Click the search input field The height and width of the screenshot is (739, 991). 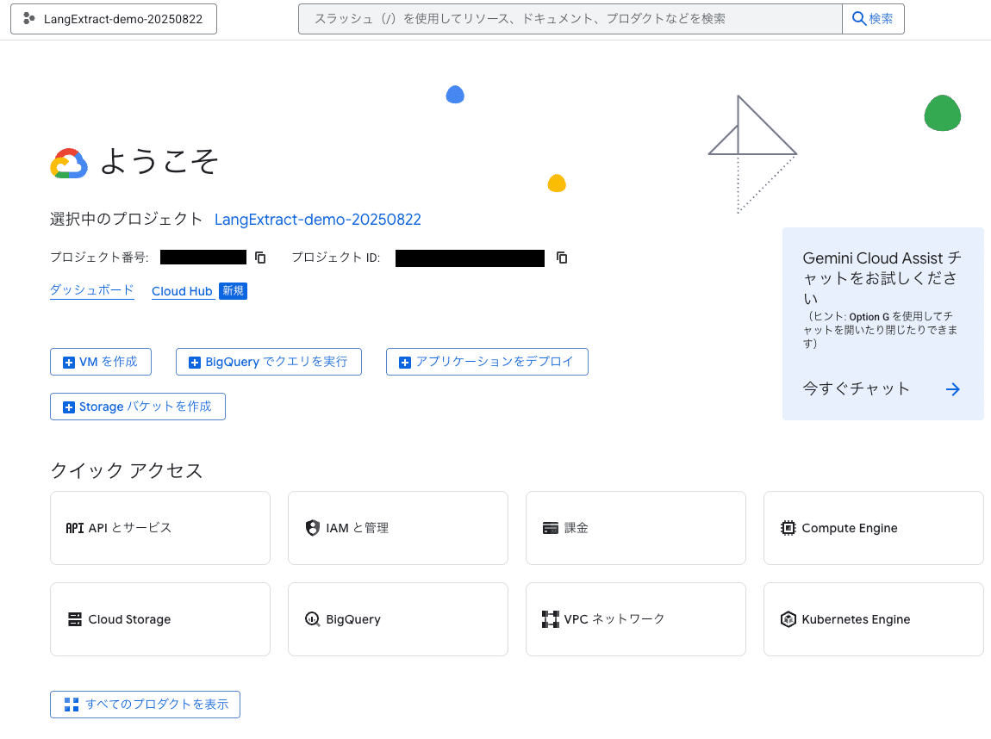pyautogui.click(x=569, y=18)
